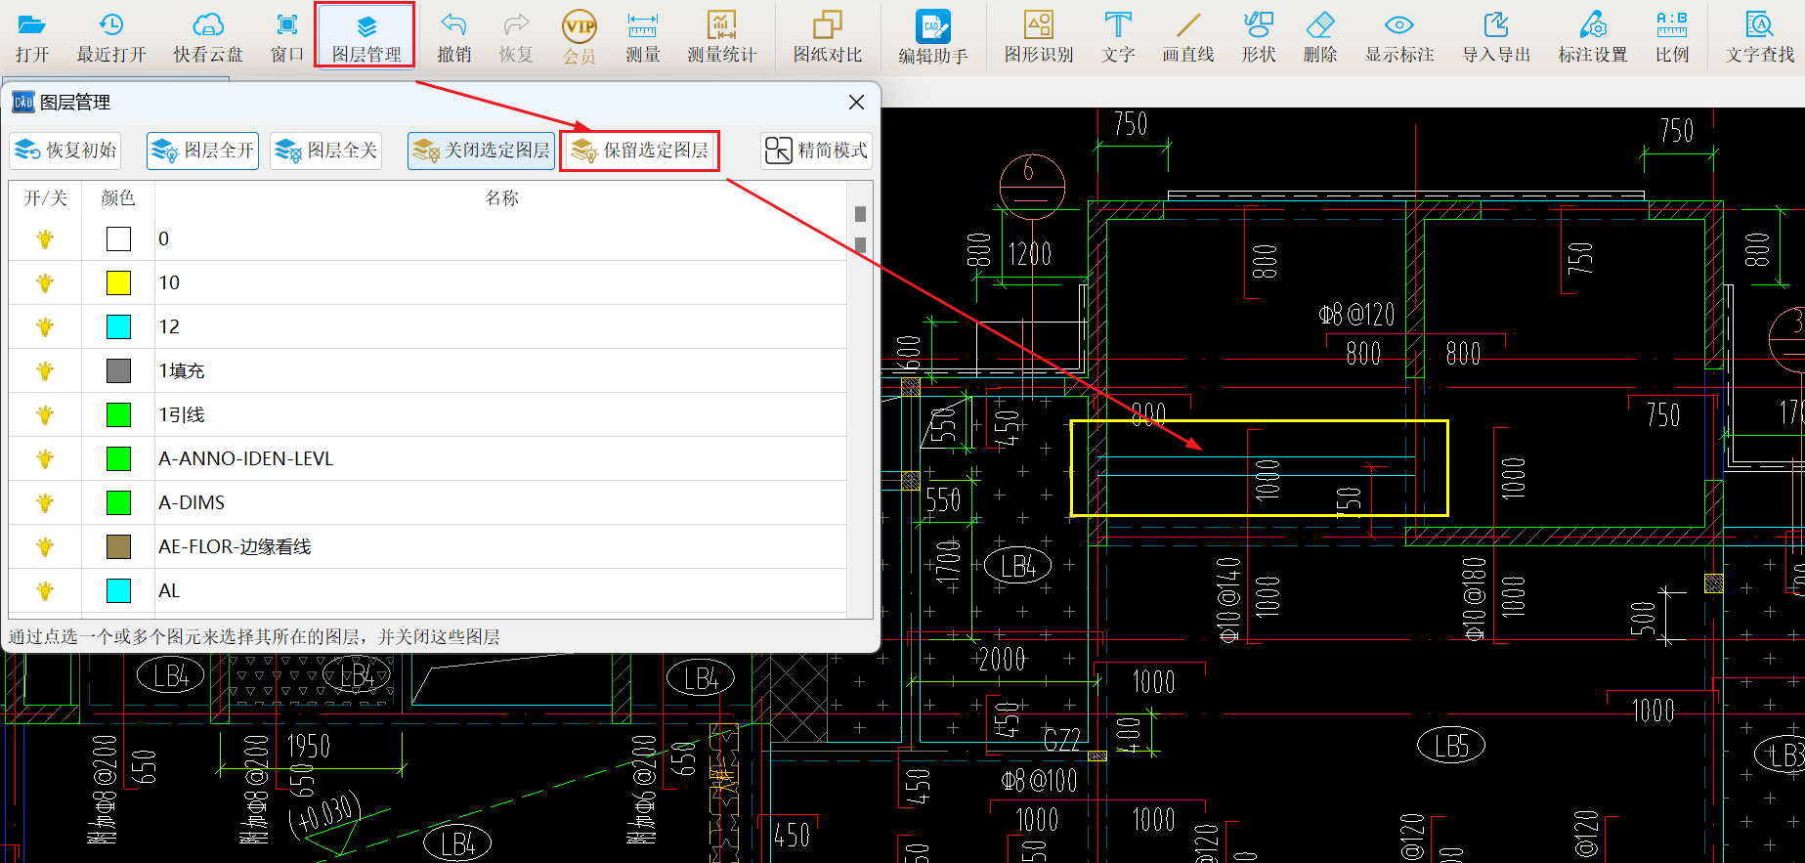Click the 颜色 column header
The width and height of the screenshot is (1805, 863).
tap(118, 198)
